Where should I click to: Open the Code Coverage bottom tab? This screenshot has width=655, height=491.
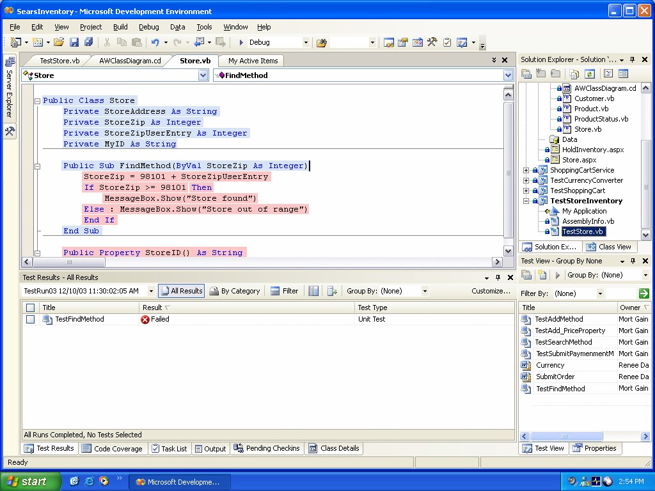113,449
